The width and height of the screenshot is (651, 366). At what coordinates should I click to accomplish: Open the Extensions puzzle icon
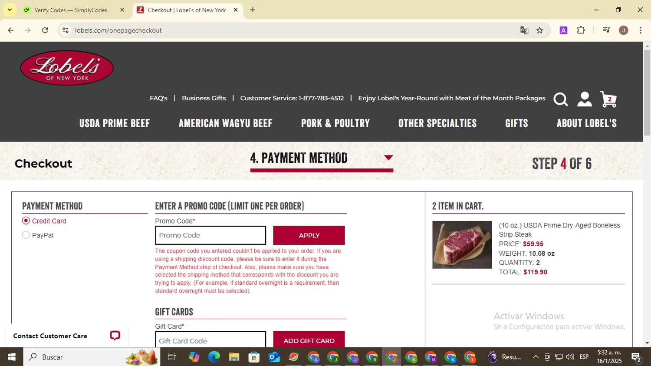coord(581,30)
